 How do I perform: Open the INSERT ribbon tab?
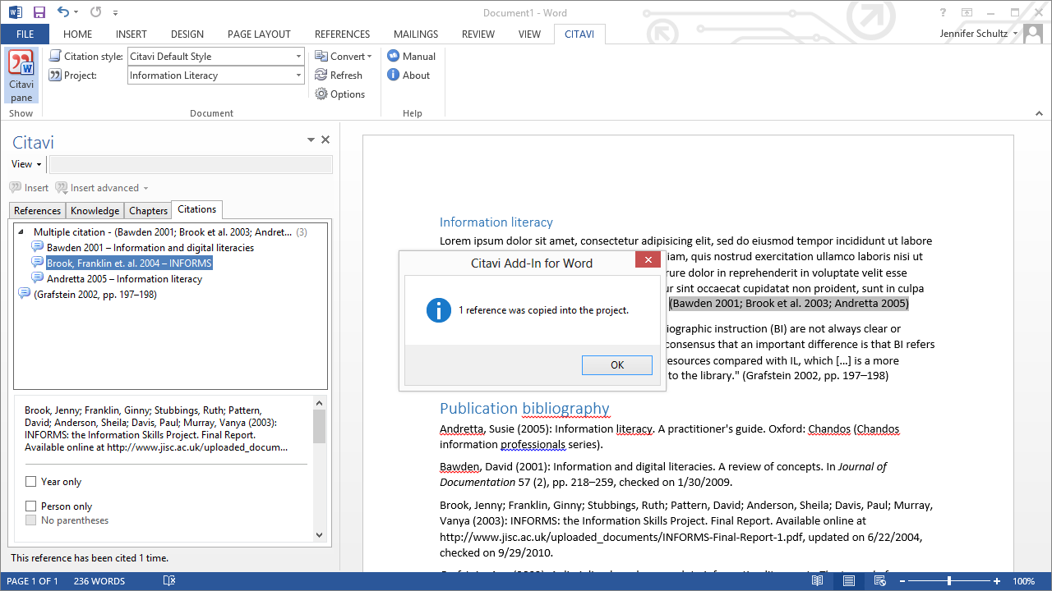pos(131,34)
